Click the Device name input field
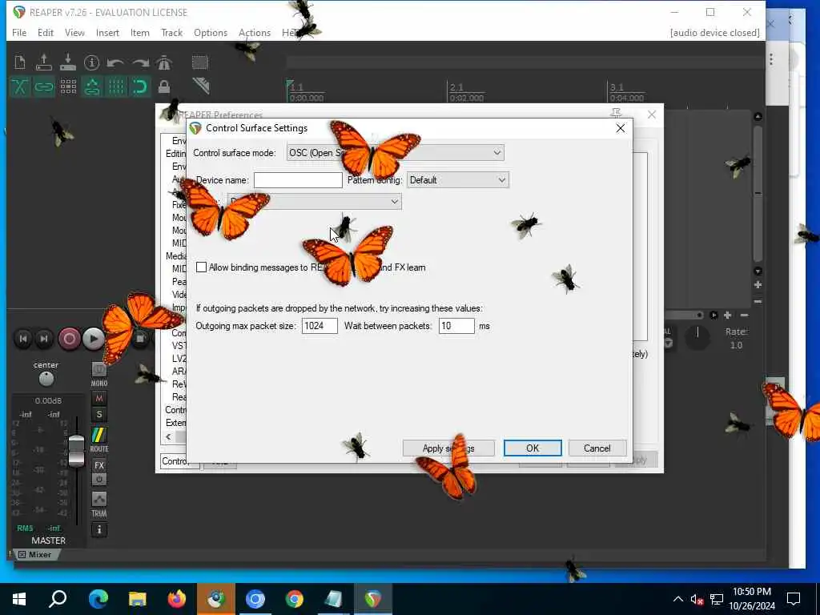 pos(298,180)
